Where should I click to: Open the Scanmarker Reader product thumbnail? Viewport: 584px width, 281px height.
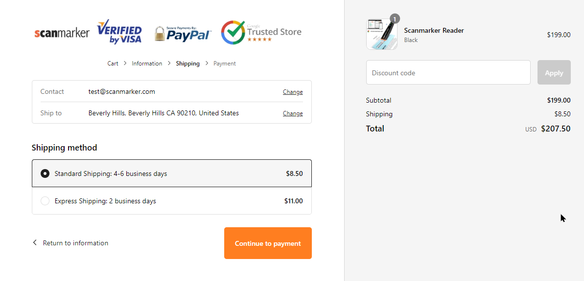[382, 34]
